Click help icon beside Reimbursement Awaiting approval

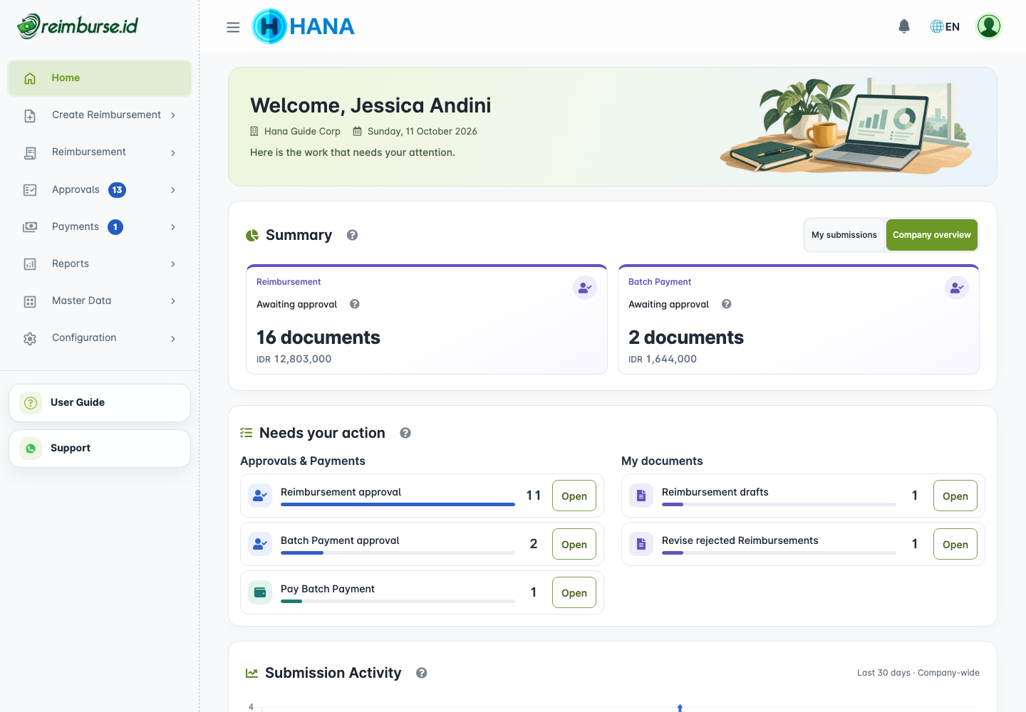coord(355,304)
